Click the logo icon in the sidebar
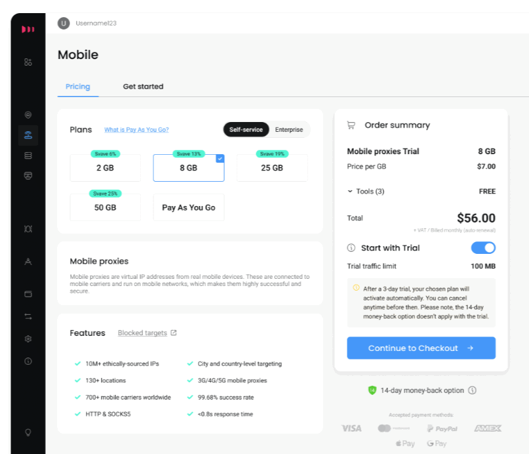Screen dimensions: 529x454 coord(28,30)
